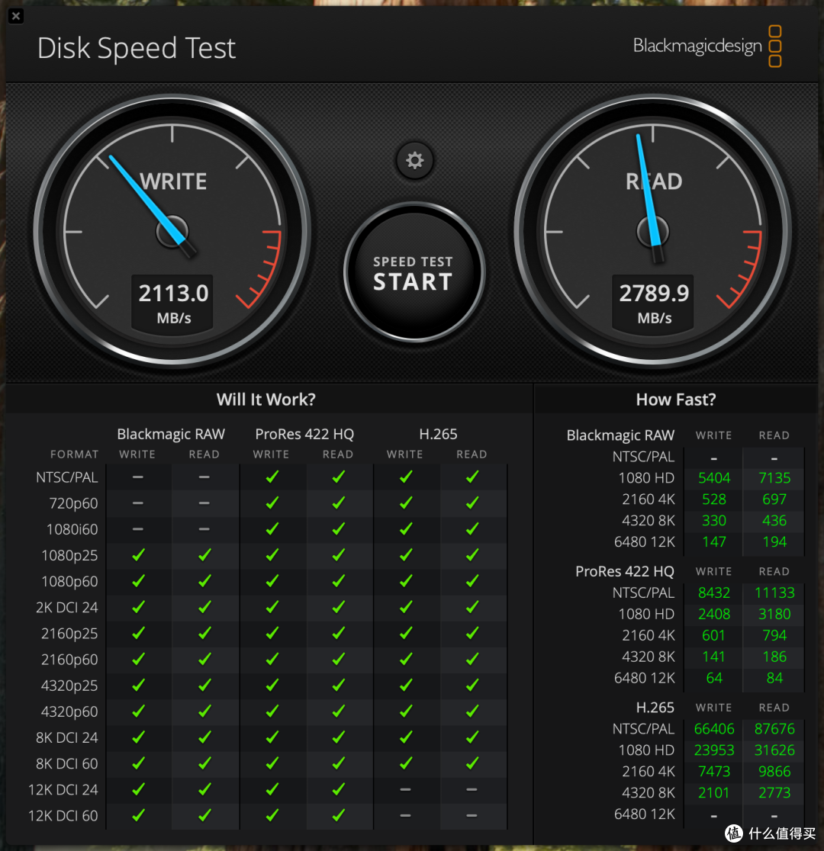This screenshot has width=824, height=851.
Task: Click the READ gauge label
Action: click(654, 181)
